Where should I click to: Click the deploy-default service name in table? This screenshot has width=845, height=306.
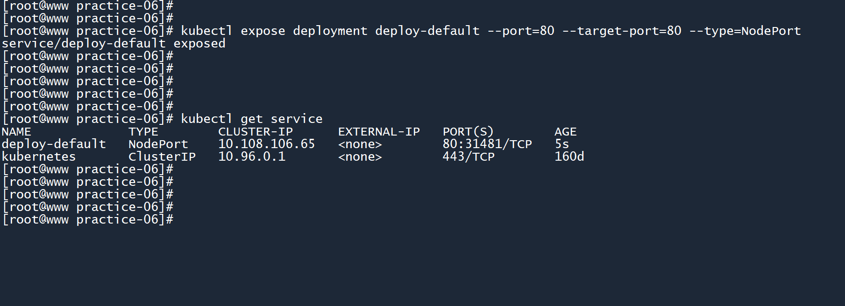pos(54,144)
